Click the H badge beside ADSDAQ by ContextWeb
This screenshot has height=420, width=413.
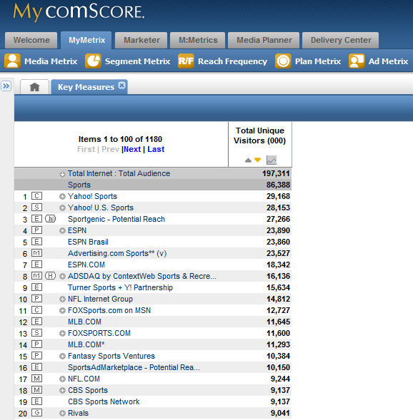(50, 276)
